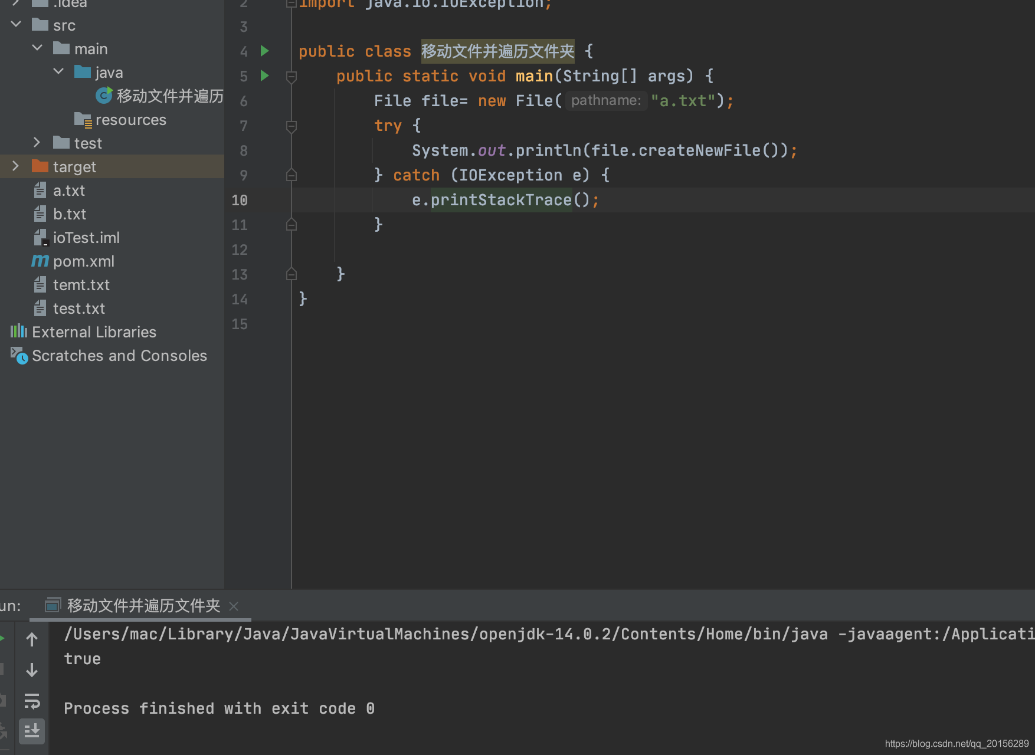Select the test folder
The image size is (1035, 755).
[x=88, y=143]
